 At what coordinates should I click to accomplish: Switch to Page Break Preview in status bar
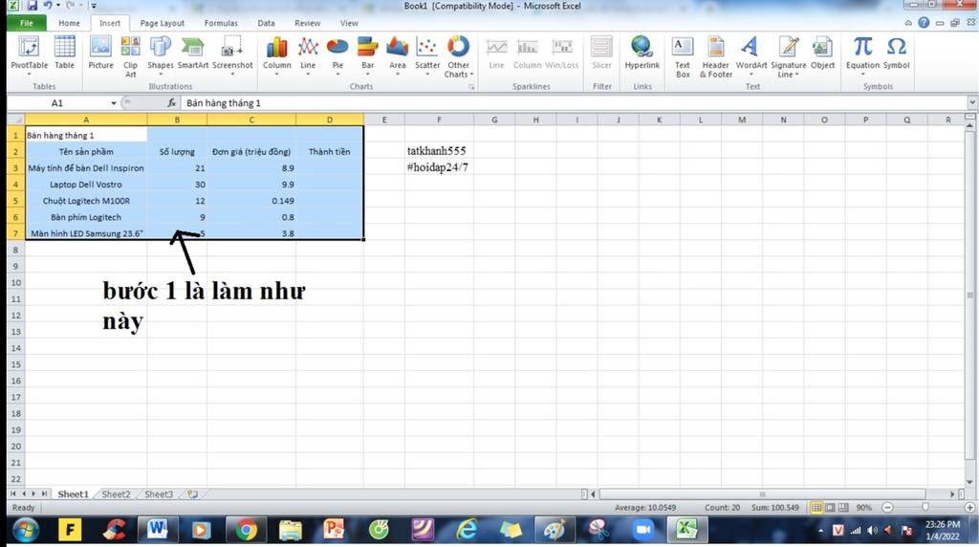pyautogui.click(x=843, y=508)
